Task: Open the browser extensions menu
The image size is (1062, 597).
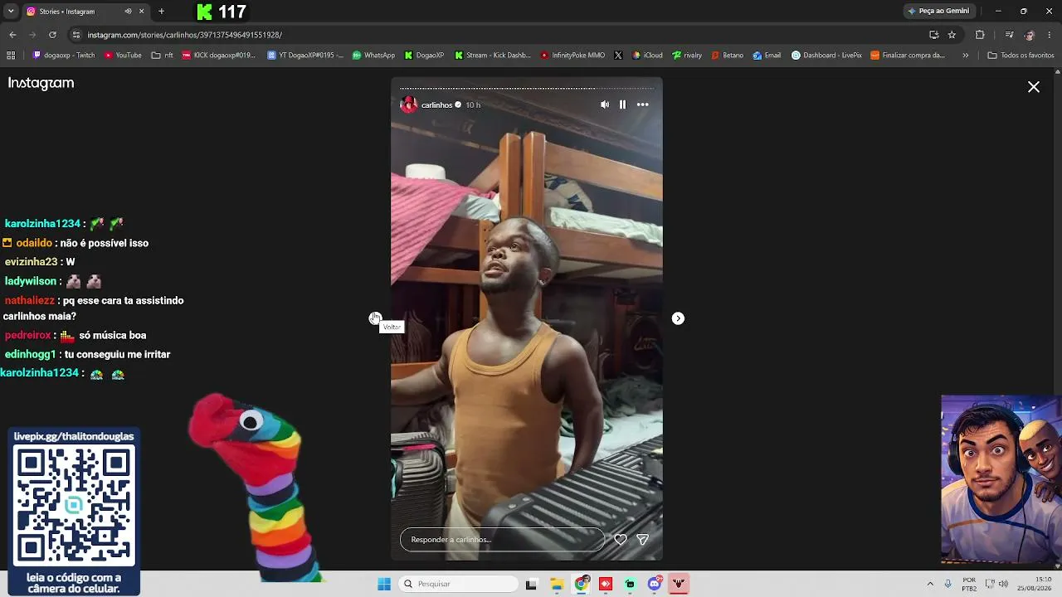Action: [x=980, y=35]
